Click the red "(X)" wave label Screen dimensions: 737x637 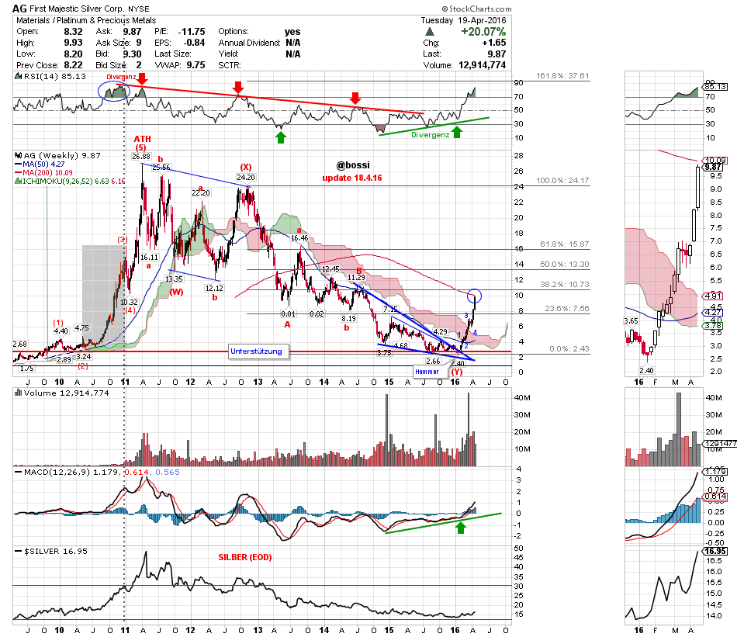tap(246, 167)
